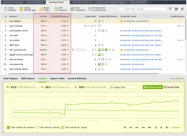Click the horizontal scrollbar below the table
The width and height of the screenshot is (187, 136).
point(83,74)
